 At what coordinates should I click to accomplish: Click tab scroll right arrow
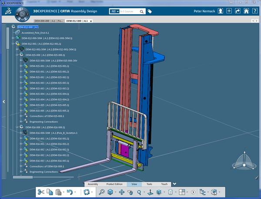click(x=257, y=21)
